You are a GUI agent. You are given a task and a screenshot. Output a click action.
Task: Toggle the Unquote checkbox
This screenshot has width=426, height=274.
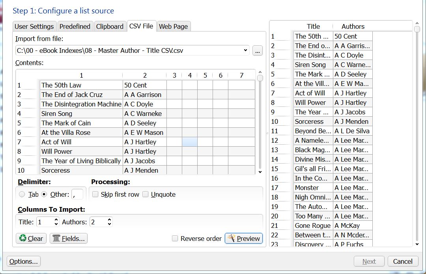click(x=146, y=194)
